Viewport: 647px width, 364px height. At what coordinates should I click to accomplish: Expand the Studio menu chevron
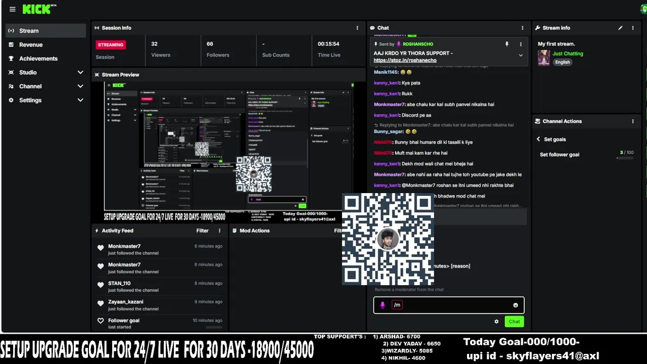(x=80, y=72)
